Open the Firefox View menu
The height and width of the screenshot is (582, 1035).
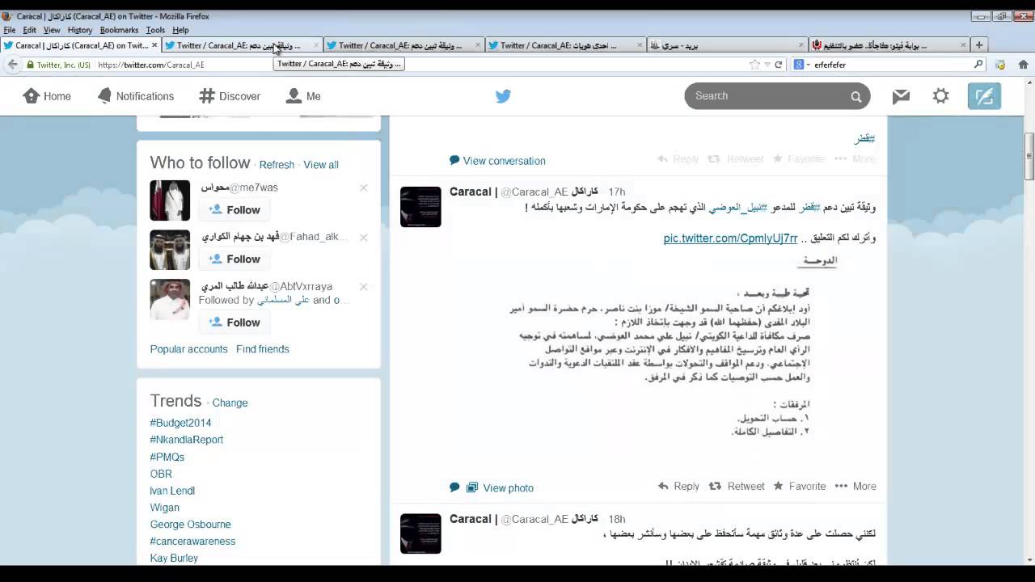click(x=52, y=30)
